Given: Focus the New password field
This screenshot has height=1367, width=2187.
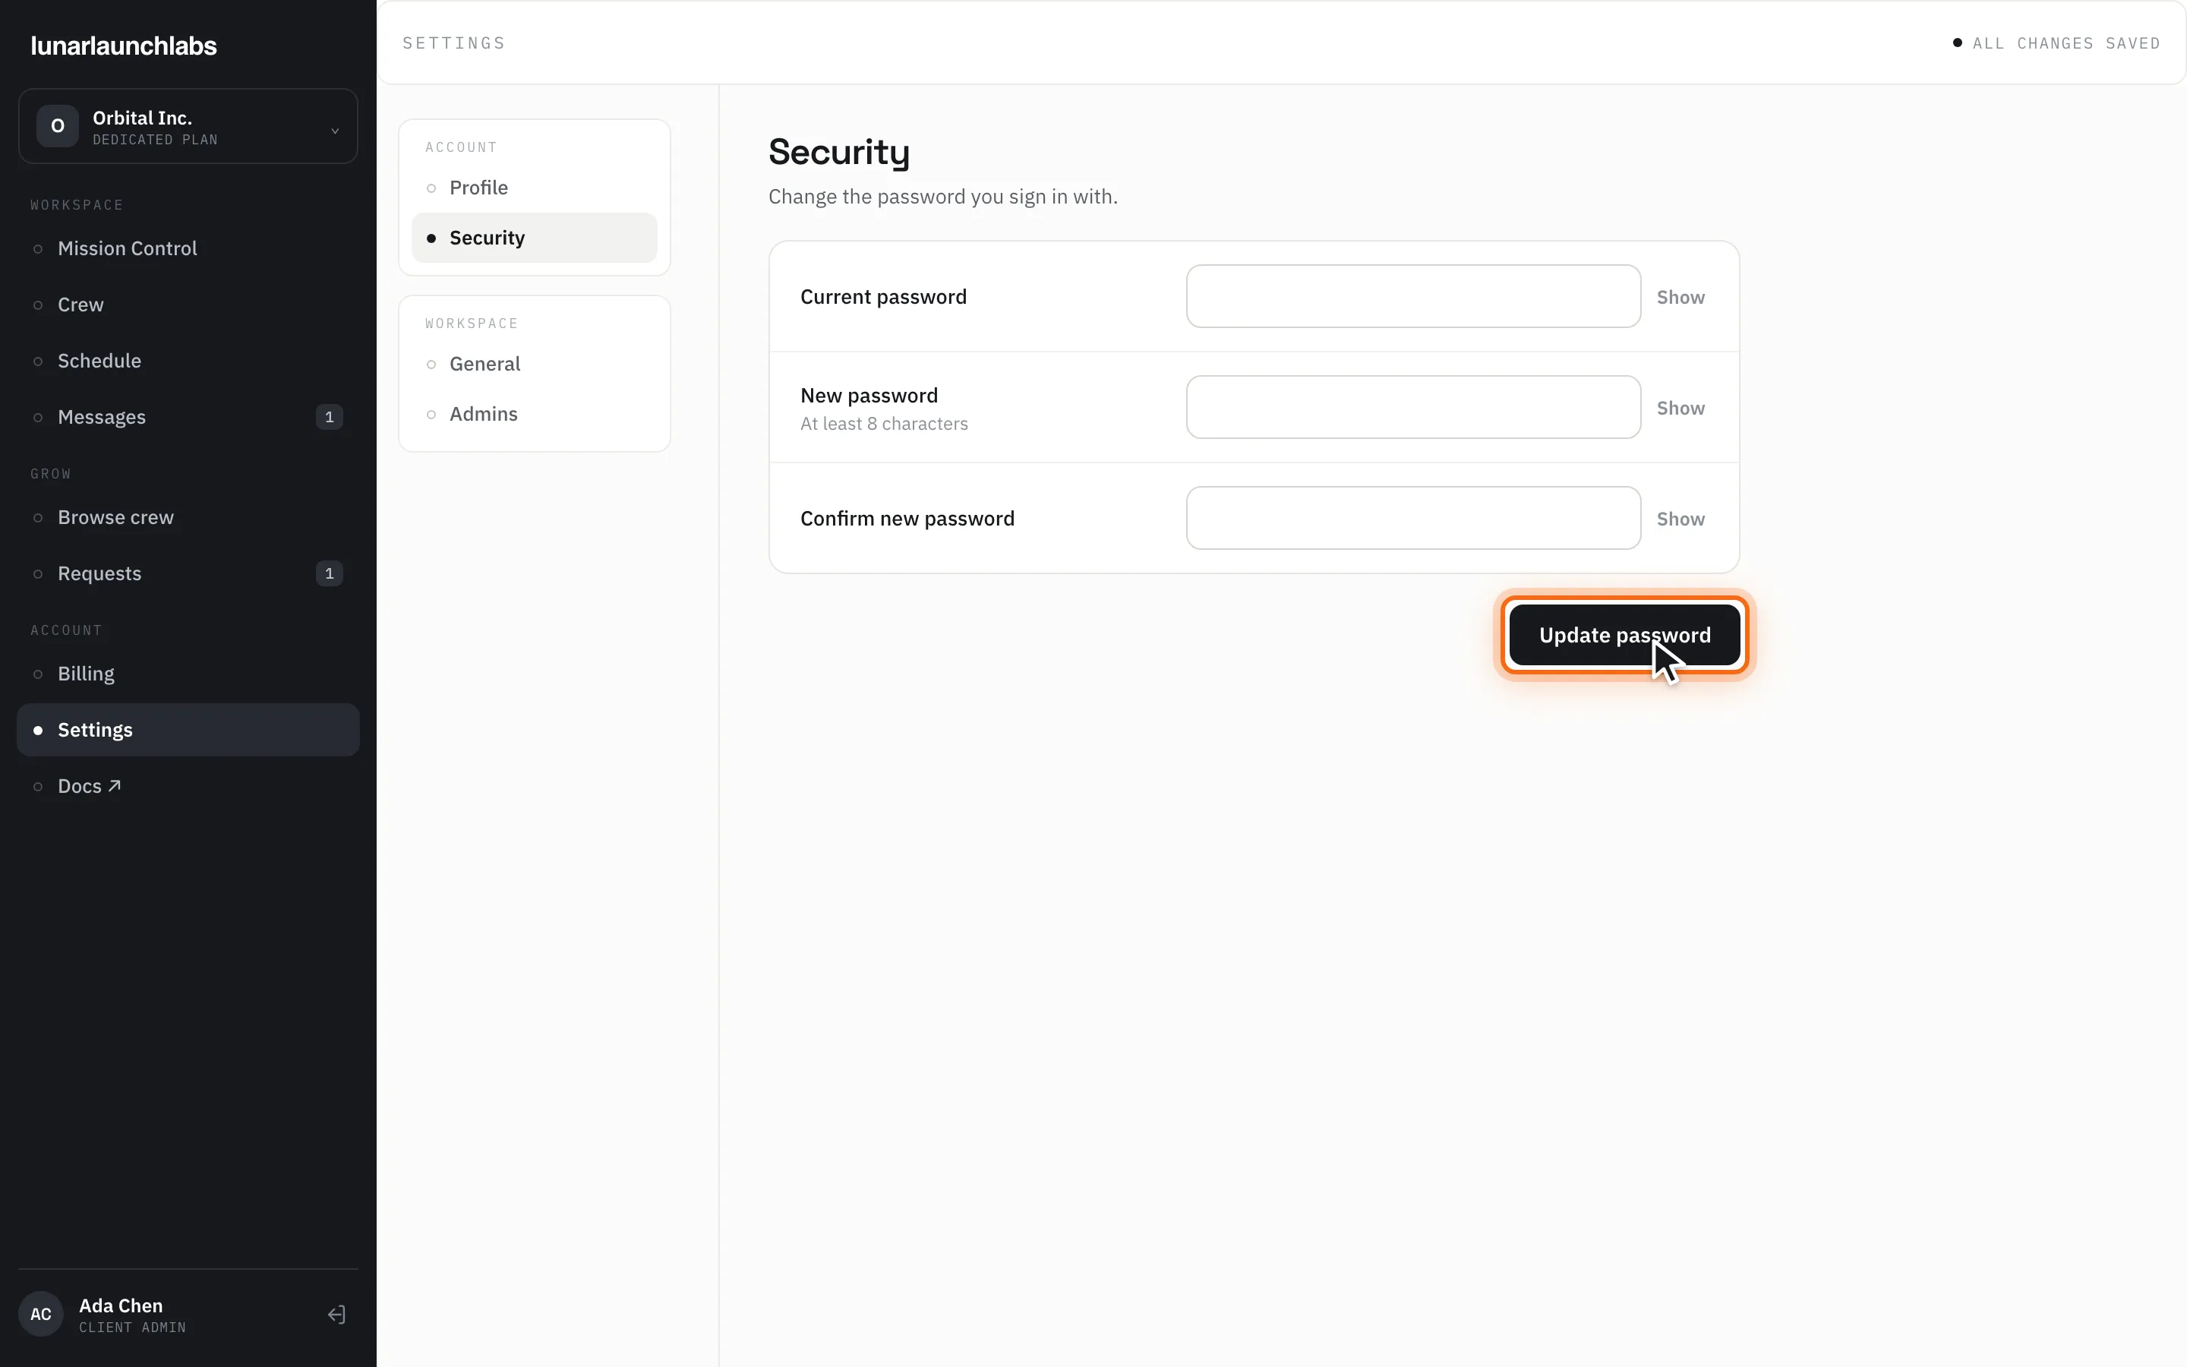Looking at the screenshot, I should (x=1412, y=408).
